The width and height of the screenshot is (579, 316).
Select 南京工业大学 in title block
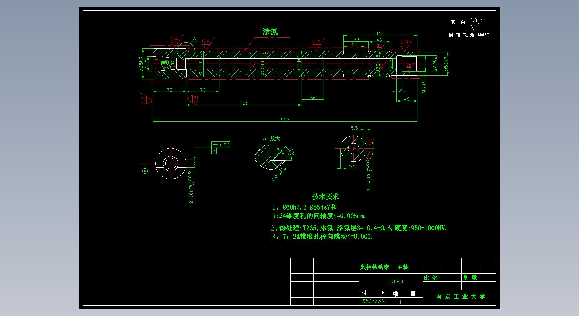click(461, 297)
